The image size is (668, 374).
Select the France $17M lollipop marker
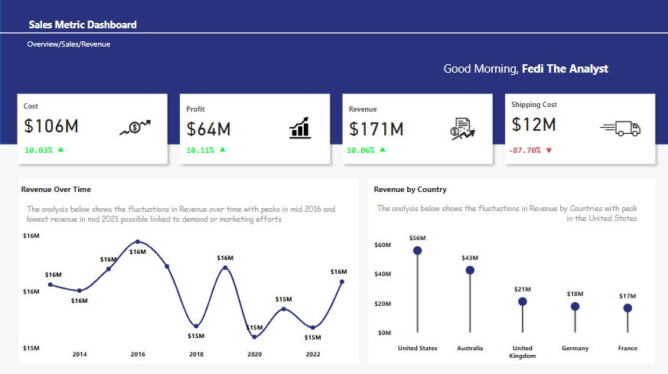click(627, 308)
